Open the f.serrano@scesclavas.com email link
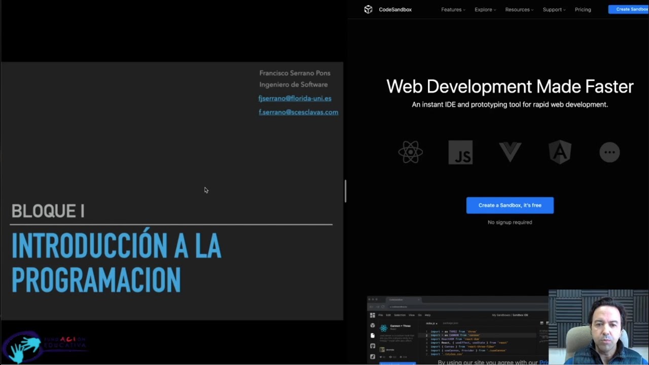 coord(298,112)
